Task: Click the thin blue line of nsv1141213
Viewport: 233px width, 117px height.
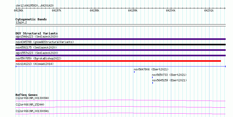Action: click(x=120, y=66)
